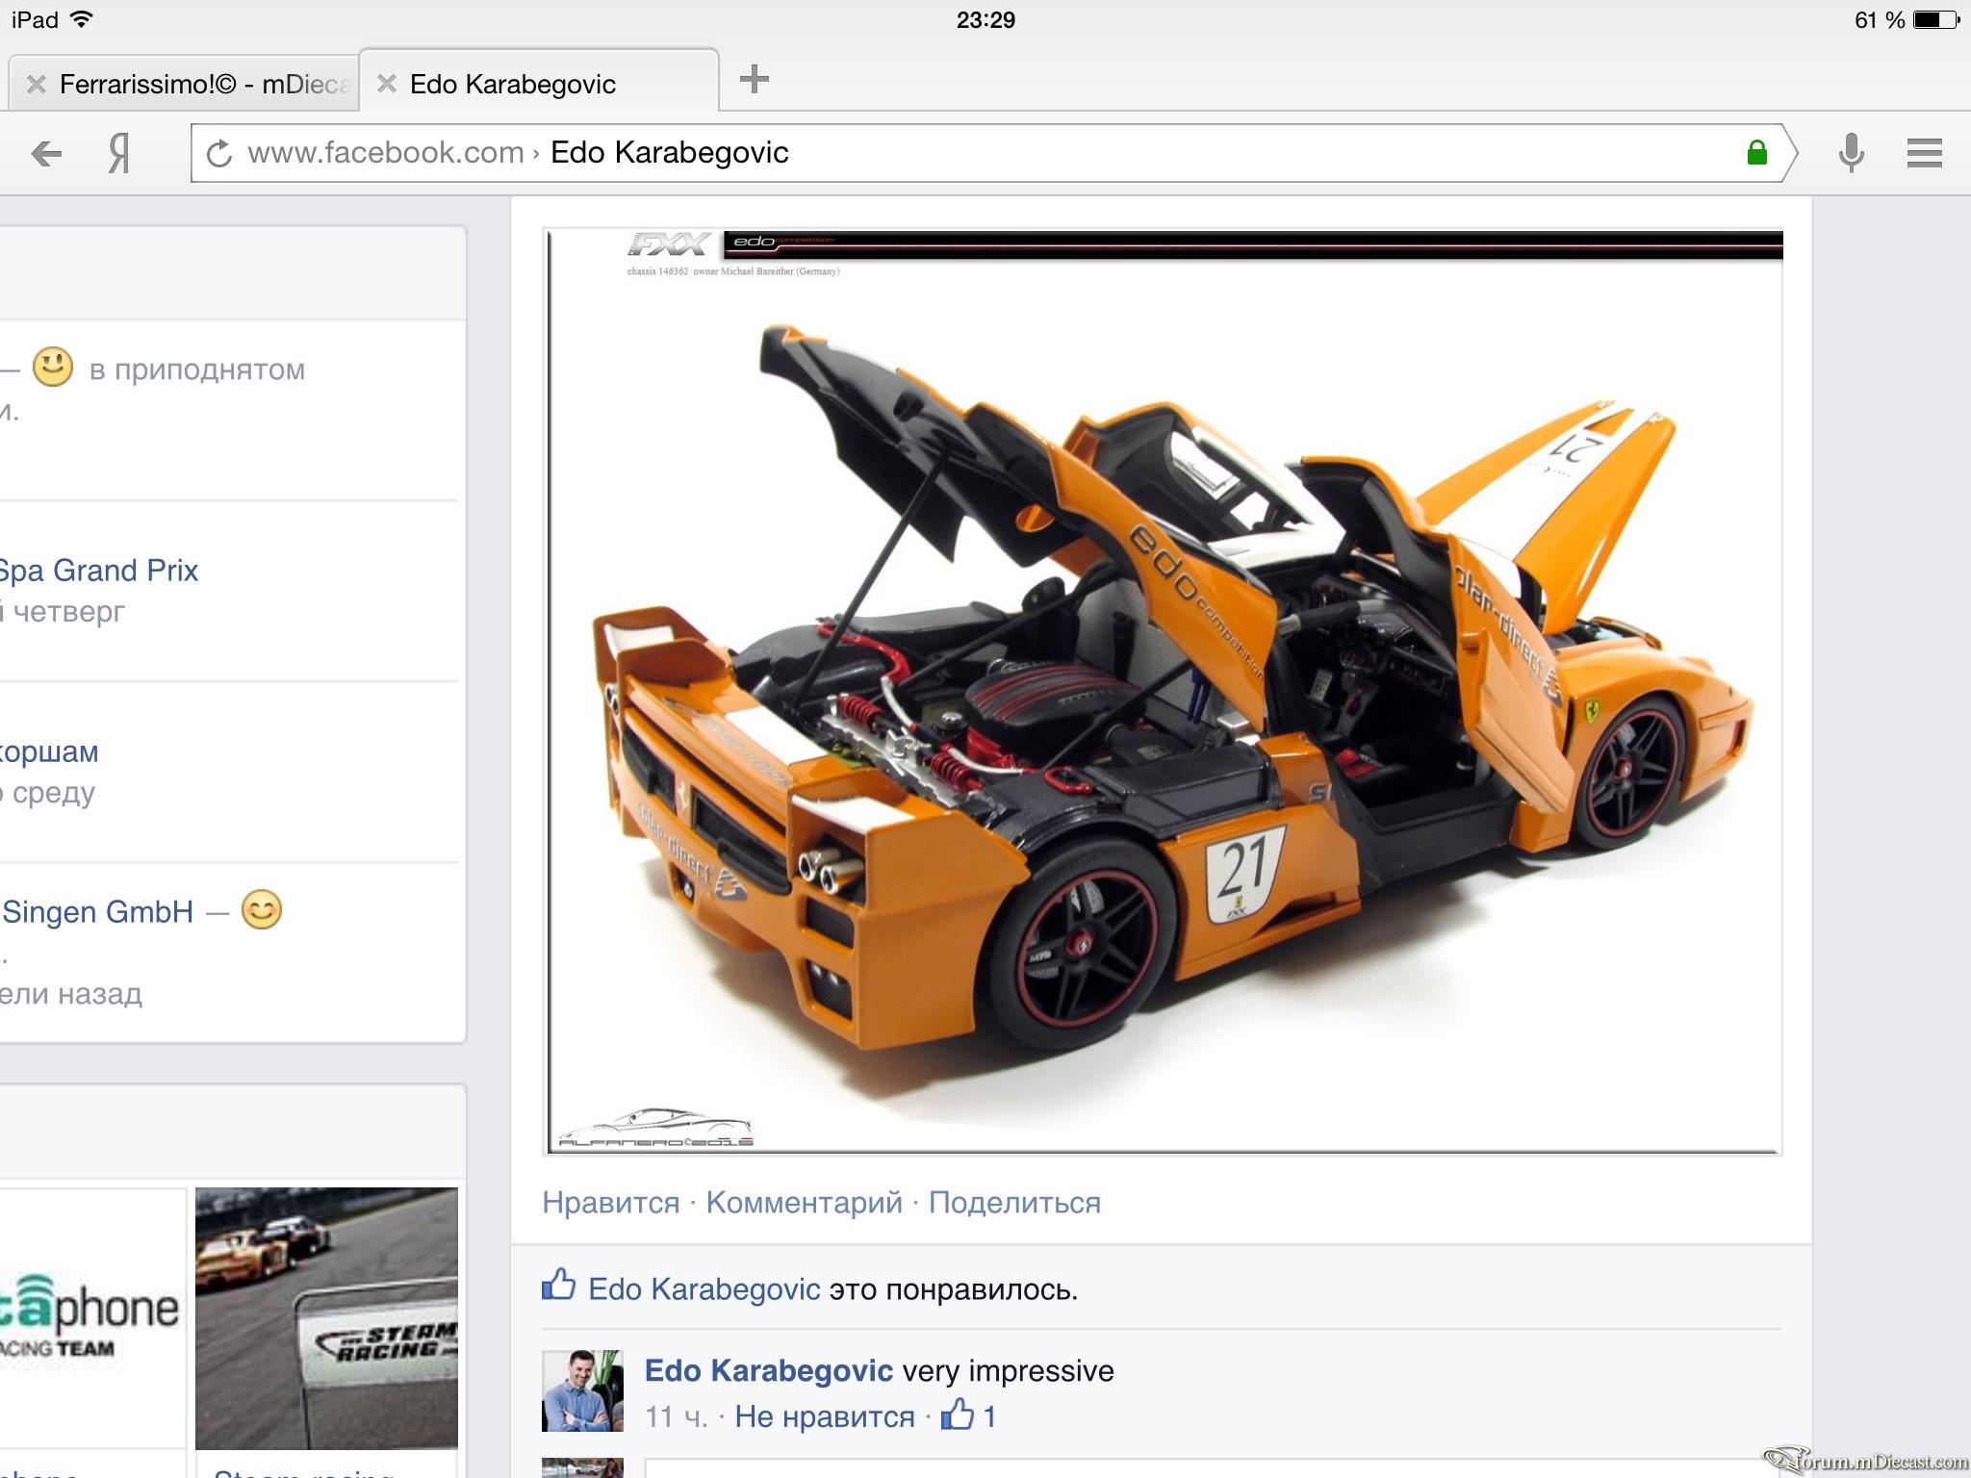Click the Комментарий link under photo
Viewport: 1971px width, 1478px height.
coord(804,1203)
